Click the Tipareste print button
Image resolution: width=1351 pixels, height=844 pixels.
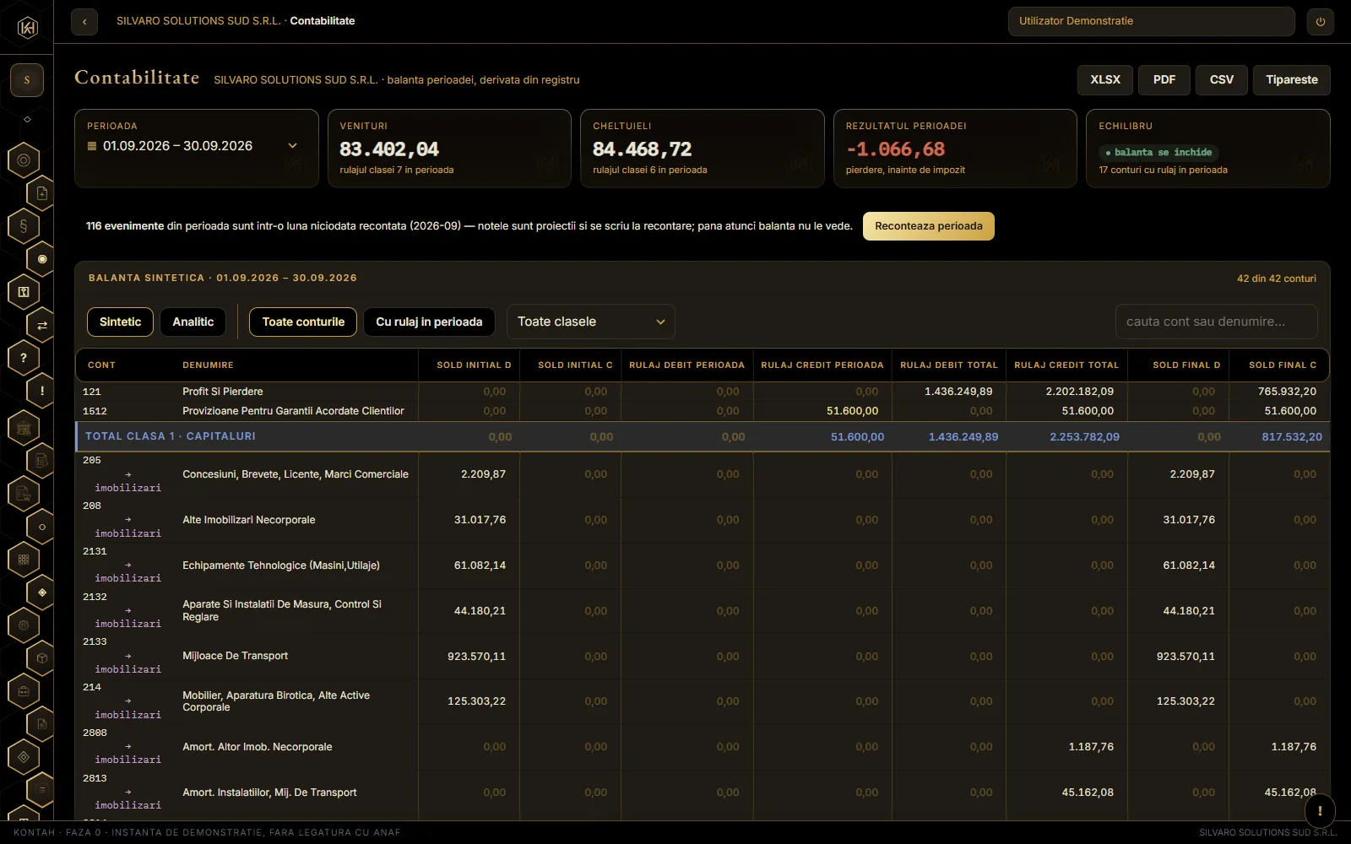click(x=1292, y=79)
